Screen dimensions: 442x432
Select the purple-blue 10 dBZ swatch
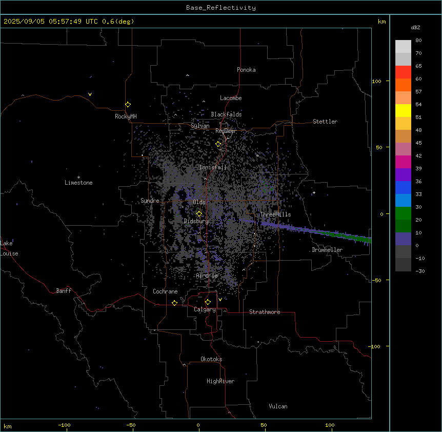click(403, 239)
